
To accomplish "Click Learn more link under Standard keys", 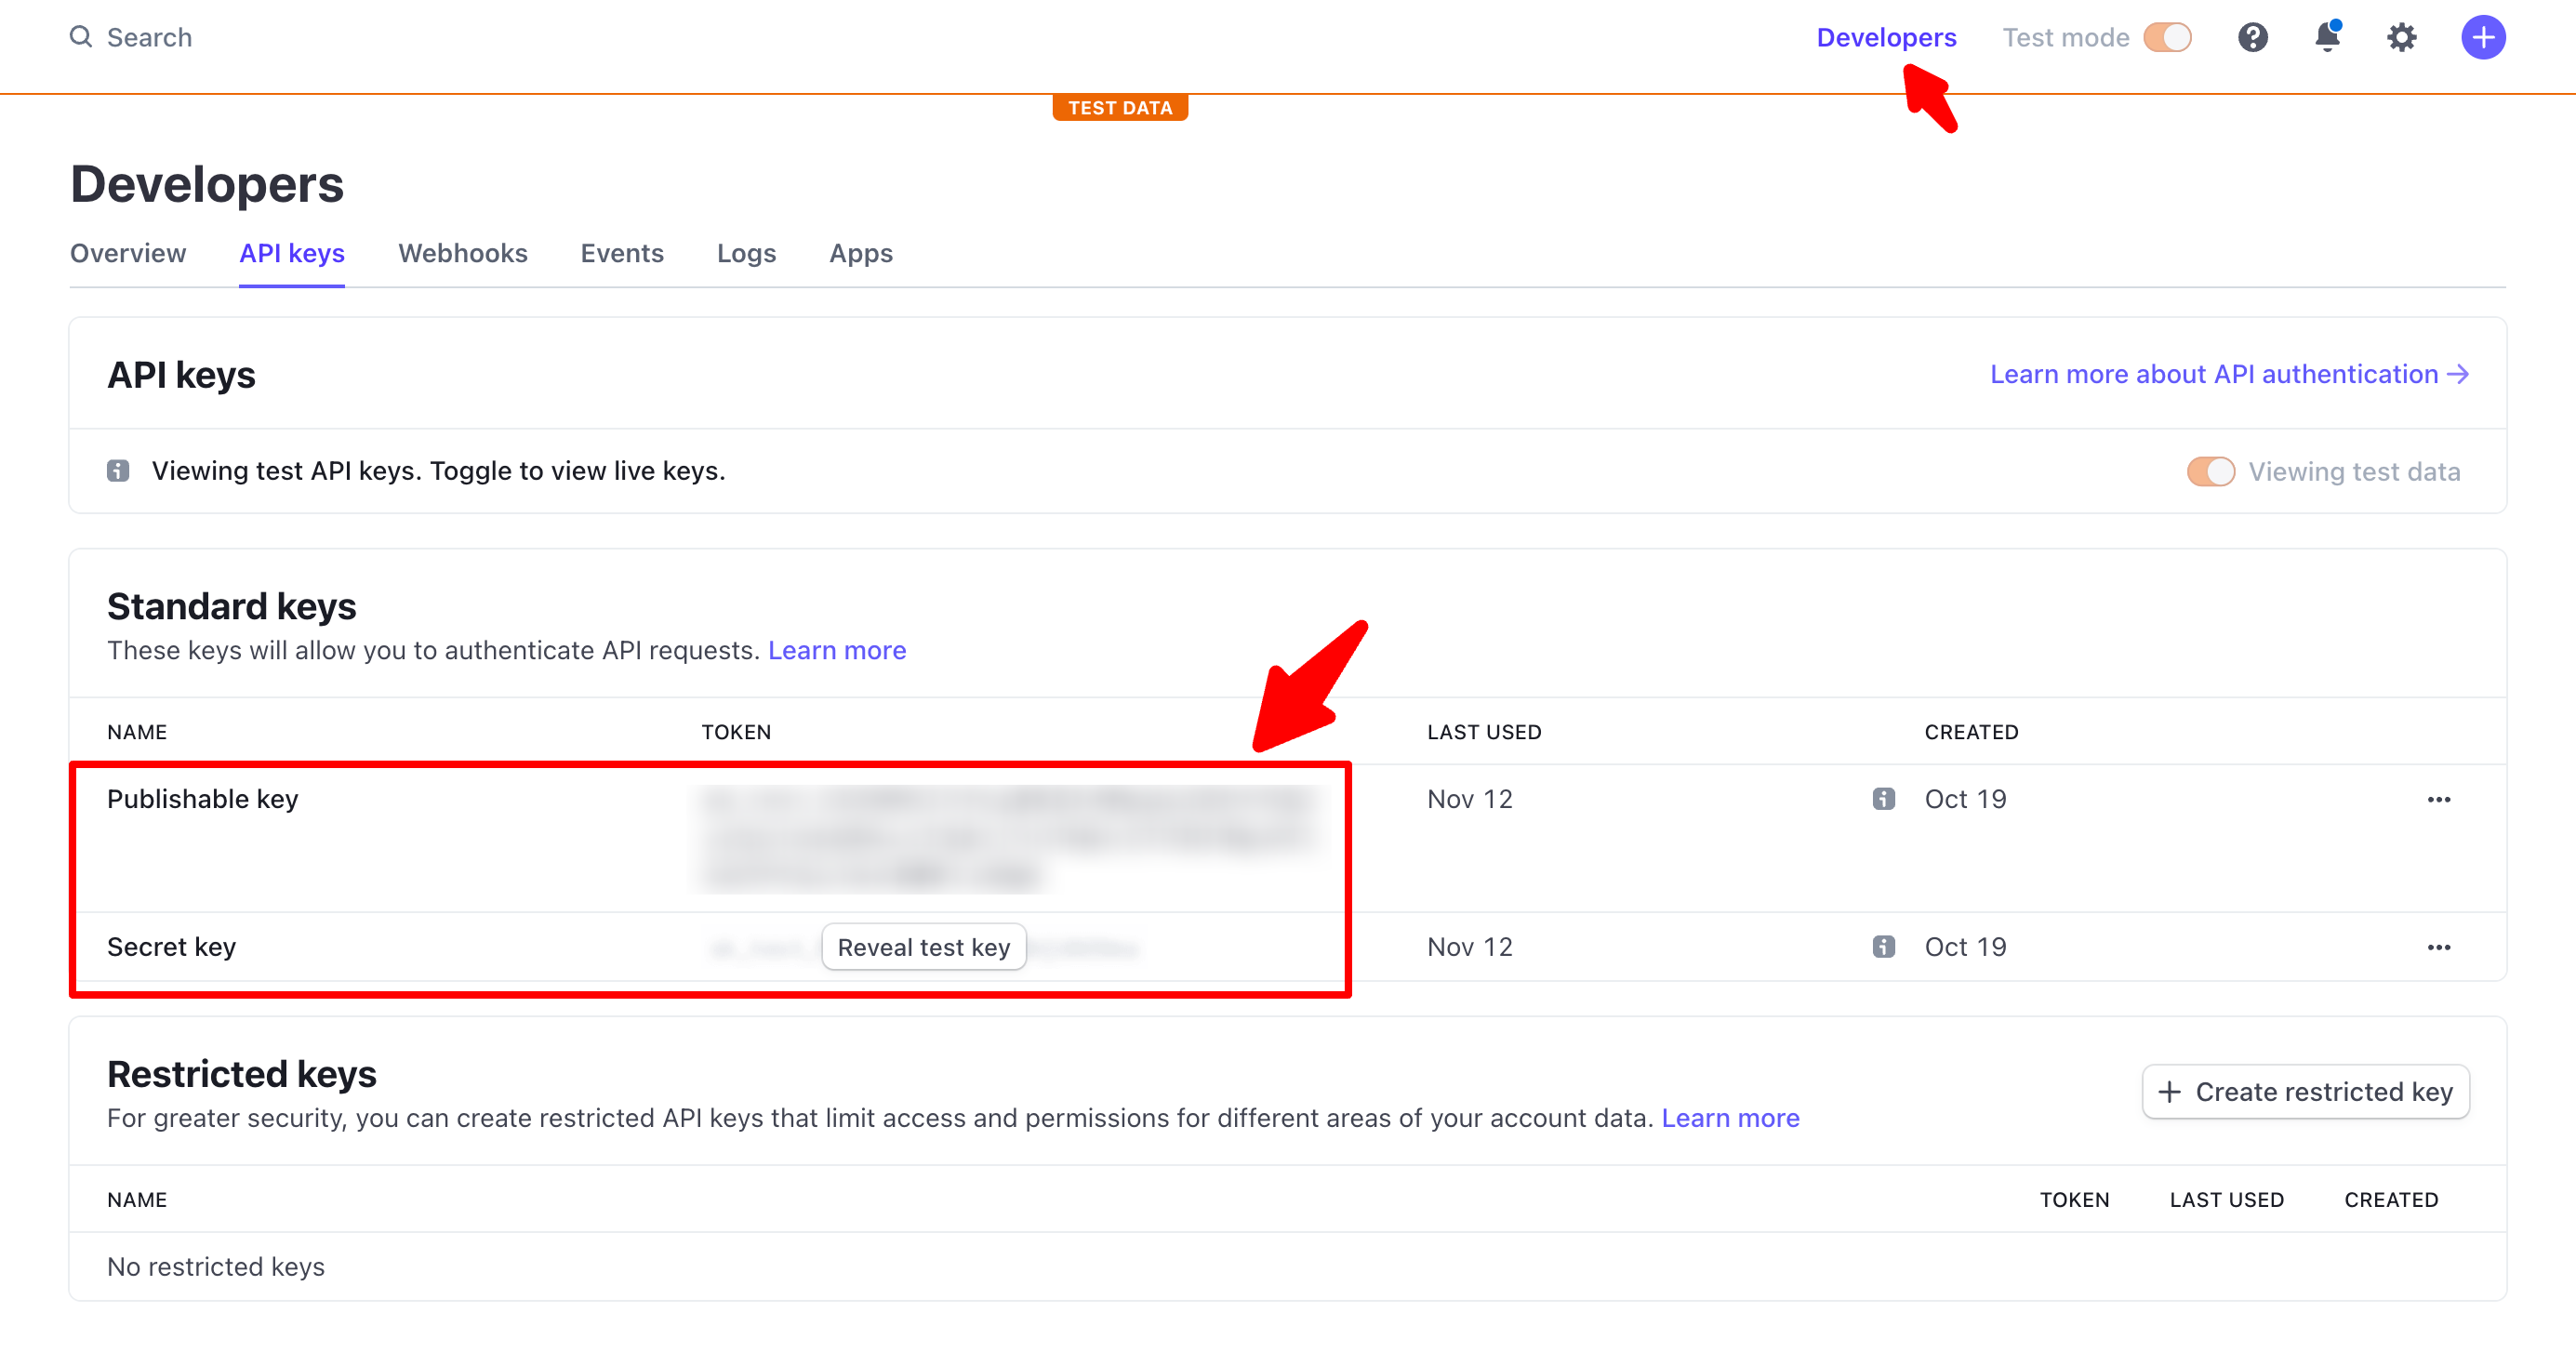I will pyautogui.click(x=836, y=650).
